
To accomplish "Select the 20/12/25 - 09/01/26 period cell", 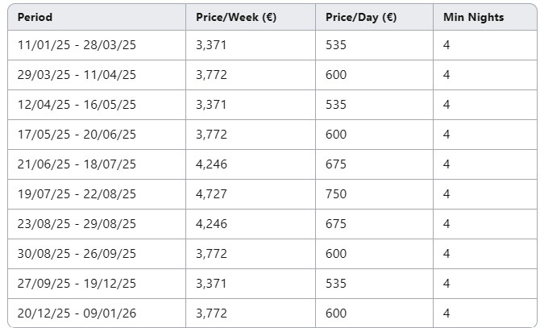I will (x=97, y=313).
